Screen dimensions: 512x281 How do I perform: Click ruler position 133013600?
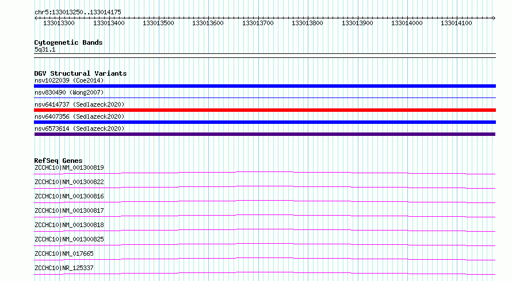pyautogui.click(x=208, y=23)
